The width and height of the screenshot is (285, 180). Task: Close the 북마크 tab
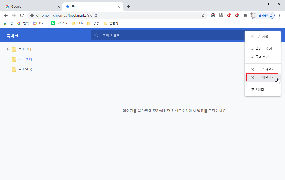pyautogui.click(x=119, y=7)
